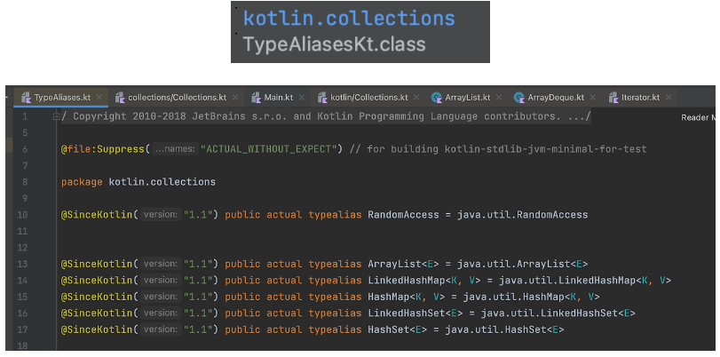
Task: Close the Main.kt tab
Action: pyautogui.click(x=302, y=98)
